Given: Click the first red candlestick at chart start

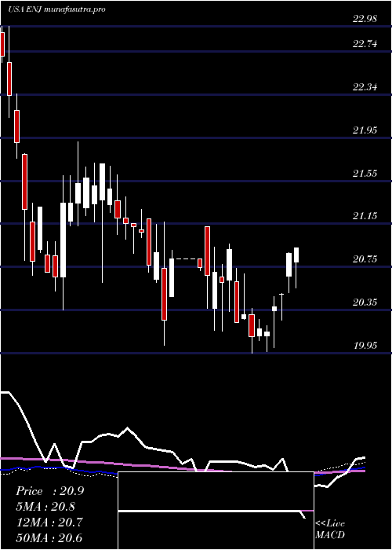Looking at the screenshot, I should point(2,44).
